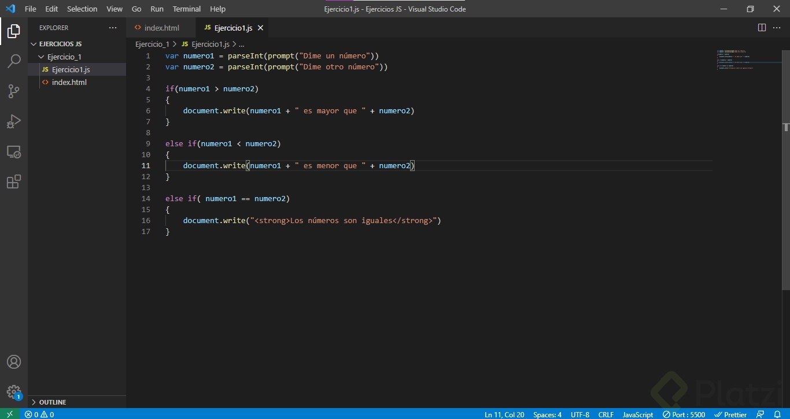This screenshot has width=790, height=419.
Task: Change indentation via Spaces: 4
Action: (547, 414)
